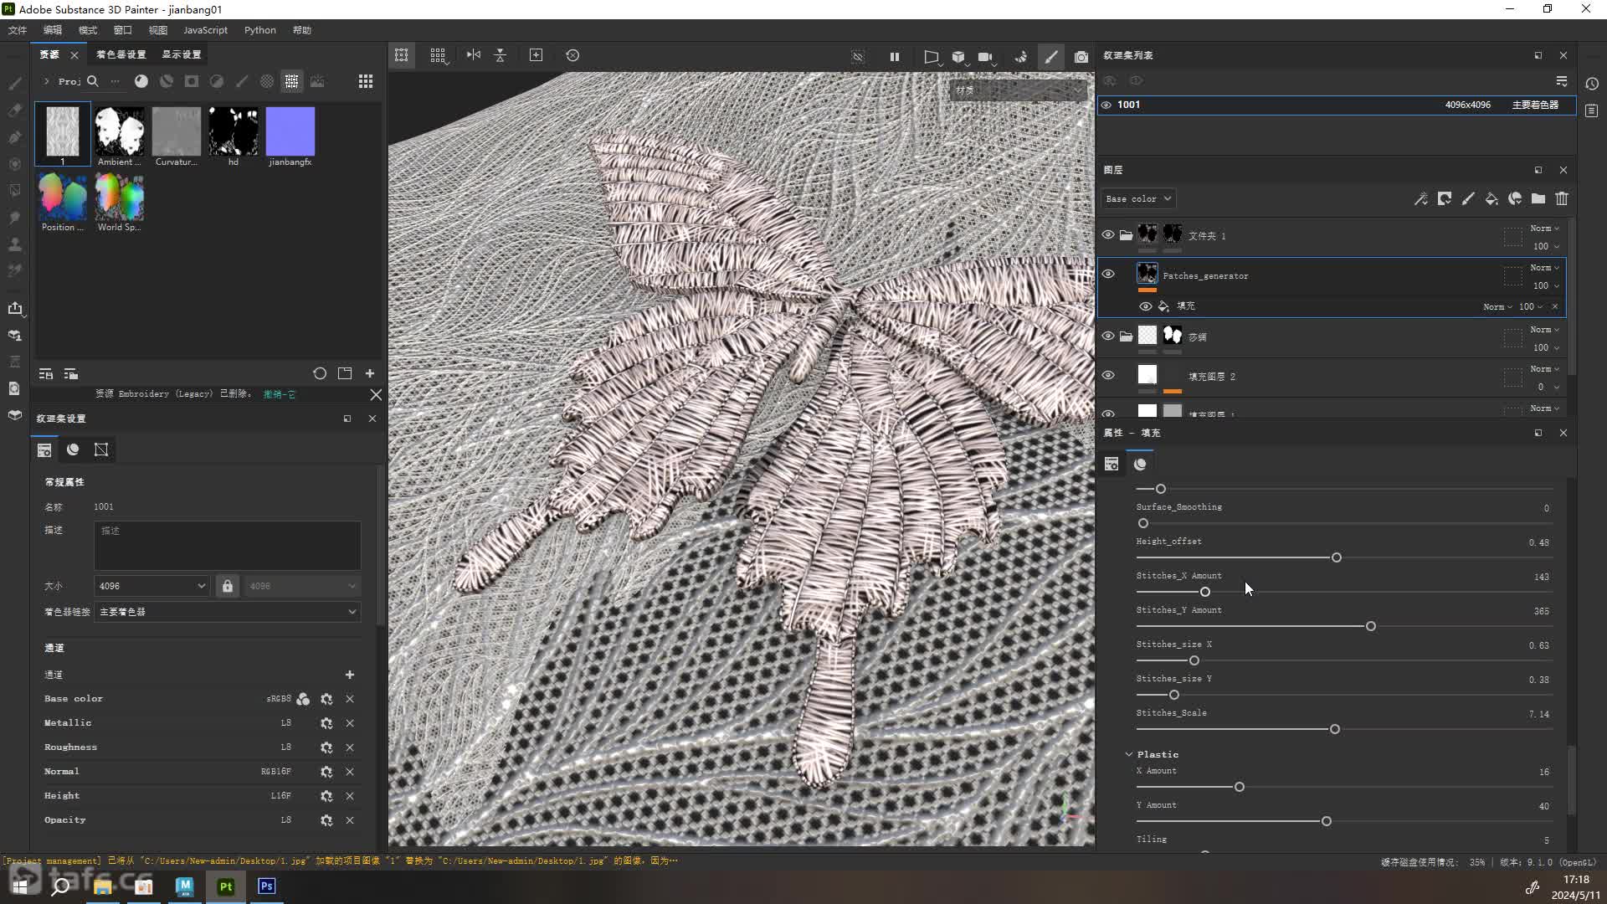Hide the 填充 fill effect
This screenshot has height=904, width=1607.
point(1145,306)
